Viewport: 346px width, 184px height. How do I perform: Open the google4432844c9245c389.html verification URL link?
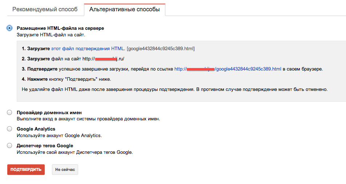coord(228,69)
